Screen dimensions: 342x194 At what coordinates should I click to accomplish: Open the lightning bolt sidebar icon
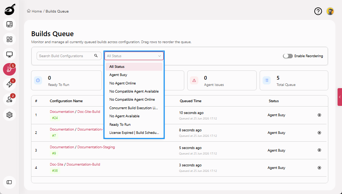coord(9,84)
